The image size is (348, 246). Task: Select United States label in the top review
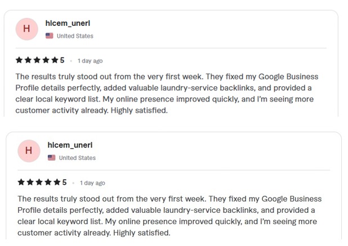coord(75,36)
